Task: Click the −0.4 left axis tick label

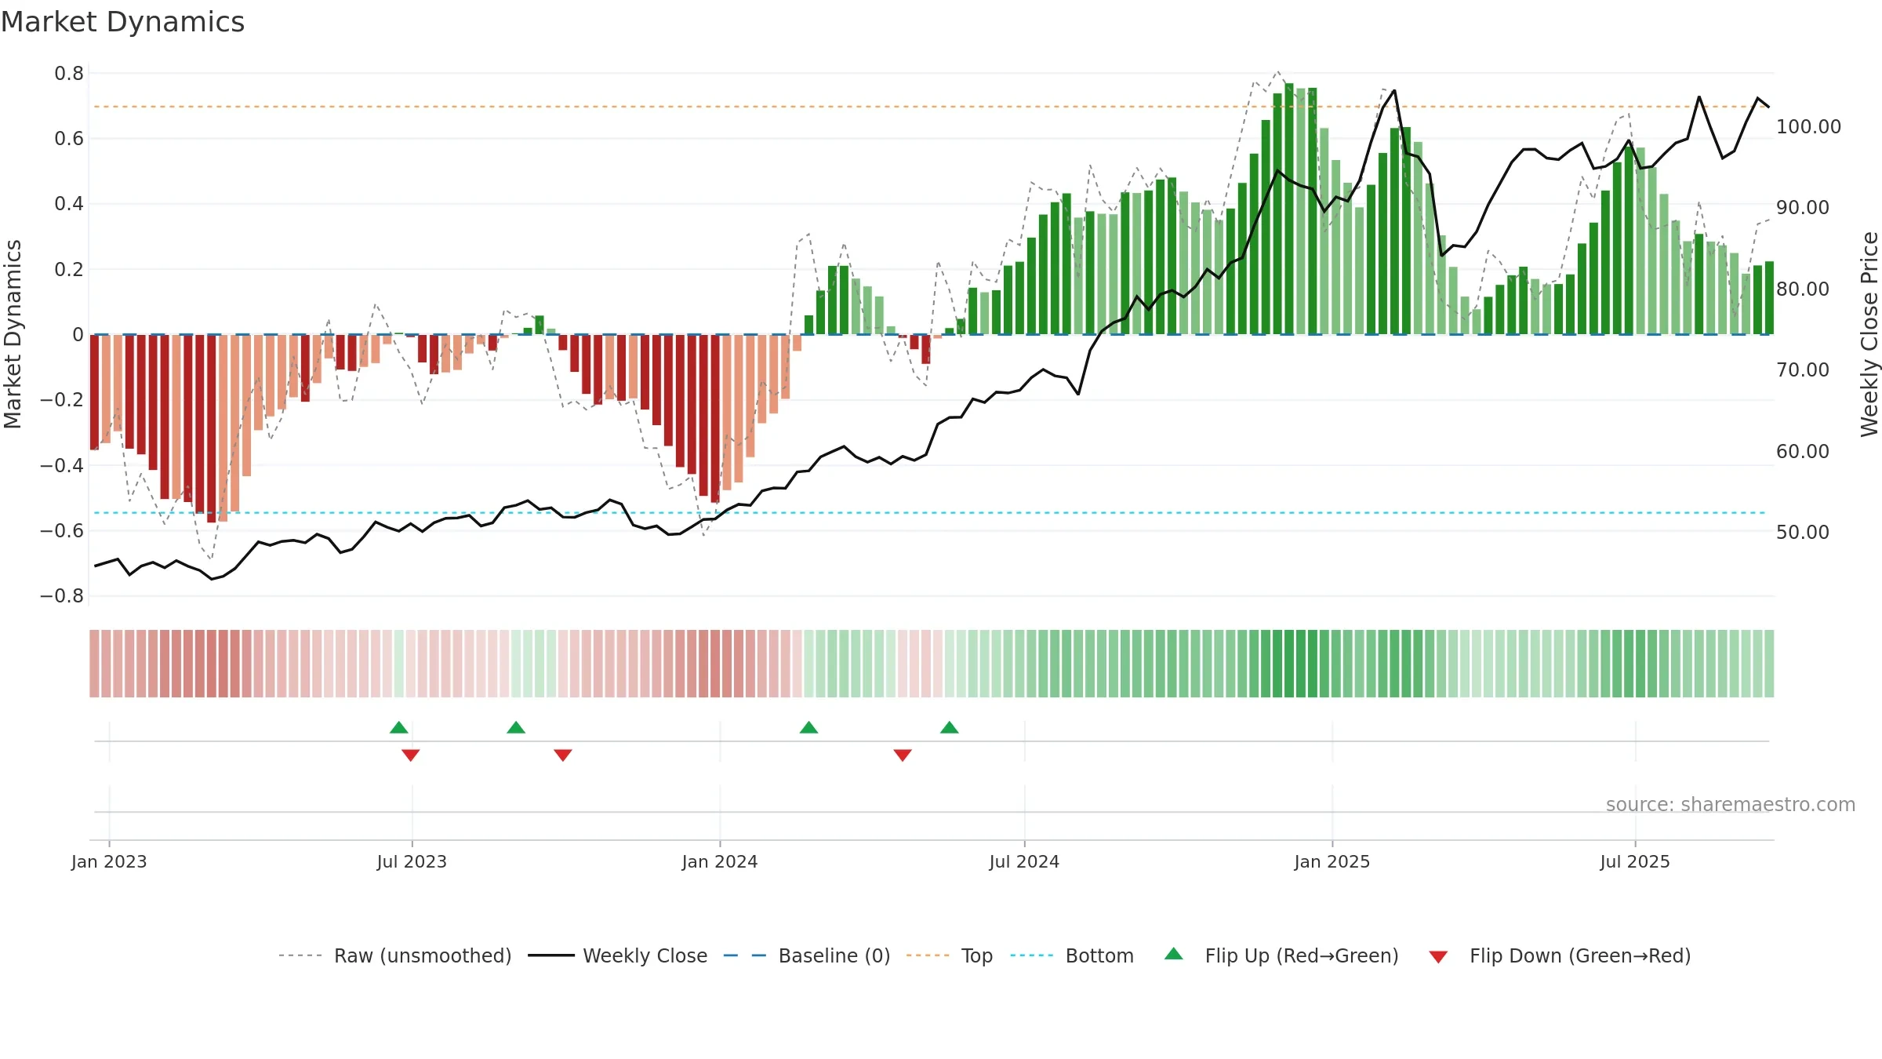Action: pyautogui.click(x=62, y=465)
